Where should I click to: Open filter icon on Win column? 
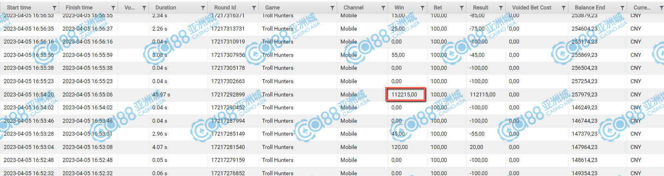[423, 8]
